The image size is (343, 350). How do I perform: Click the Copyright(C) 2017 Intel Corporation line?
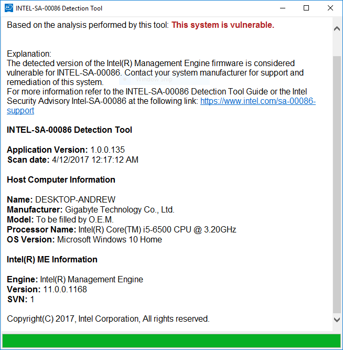coord(108,319)
